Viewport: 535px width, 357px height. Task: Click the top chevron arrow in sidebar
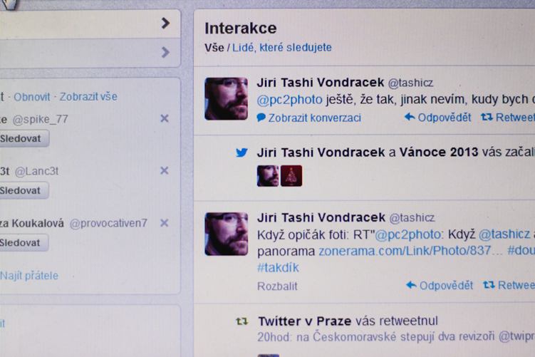tap(165, 24)
